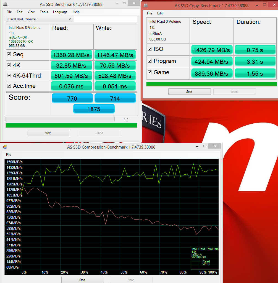278x283 pixels.
Task: Start the Copy-Benchmark test
Action: (189, 91)
